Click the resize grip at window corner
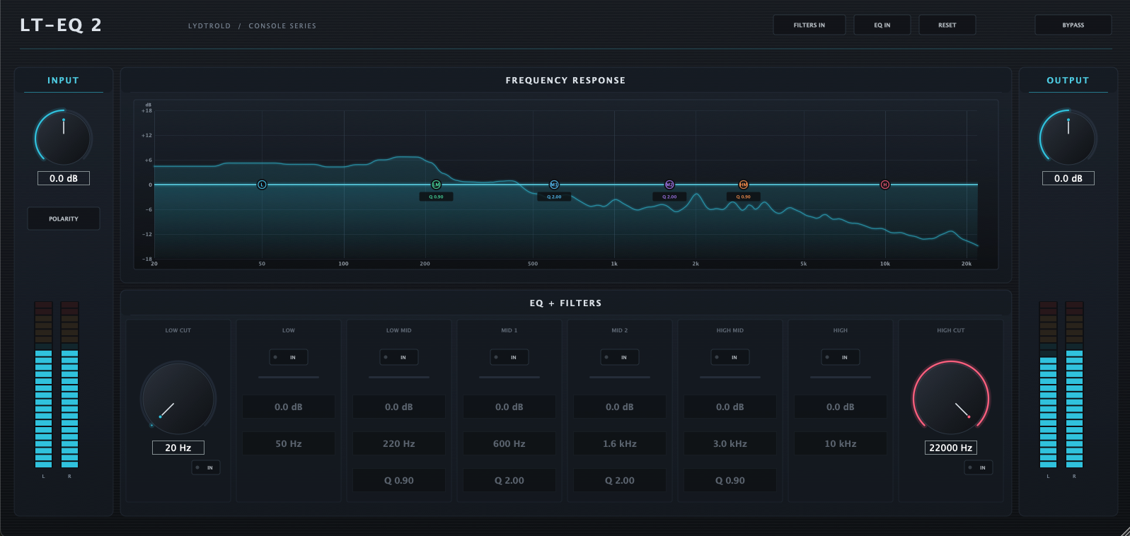 (x=1125, y=531)
